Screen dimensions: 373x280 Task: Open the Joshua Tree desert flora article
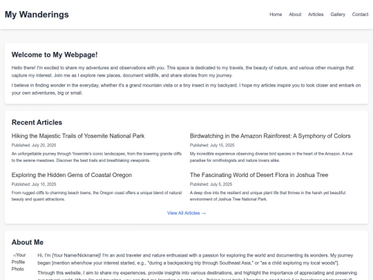click(x=259, y=175)
